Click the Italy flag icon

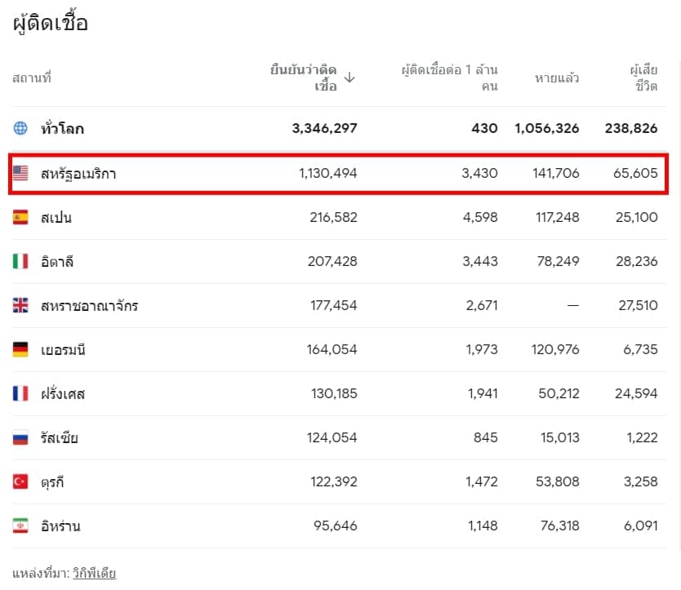point(20,261)
